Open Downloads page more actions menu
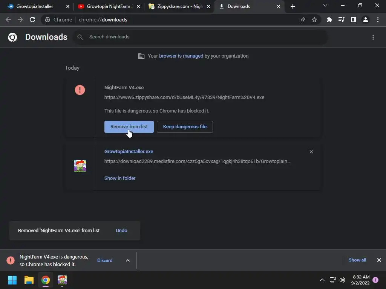 pyautogui.click(x=373, y=37)
